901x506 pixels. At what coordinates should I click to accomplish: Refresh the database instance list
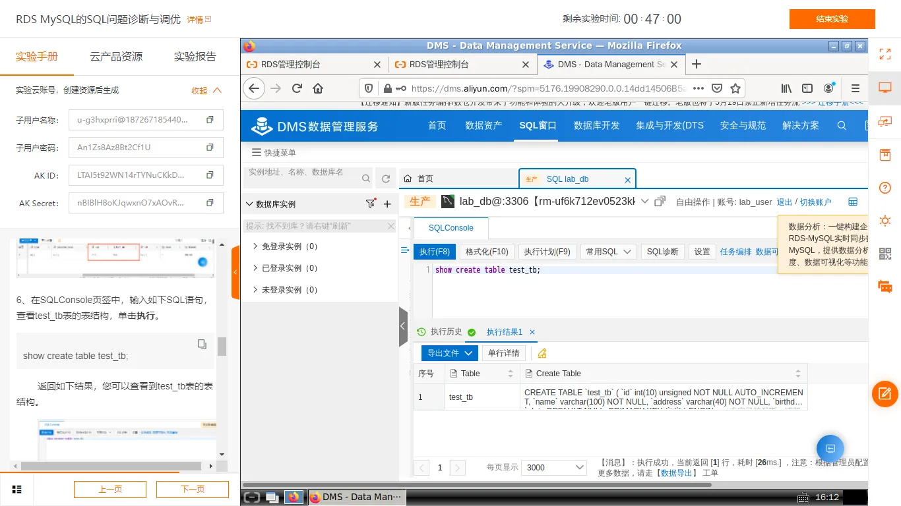coord(386,179)
